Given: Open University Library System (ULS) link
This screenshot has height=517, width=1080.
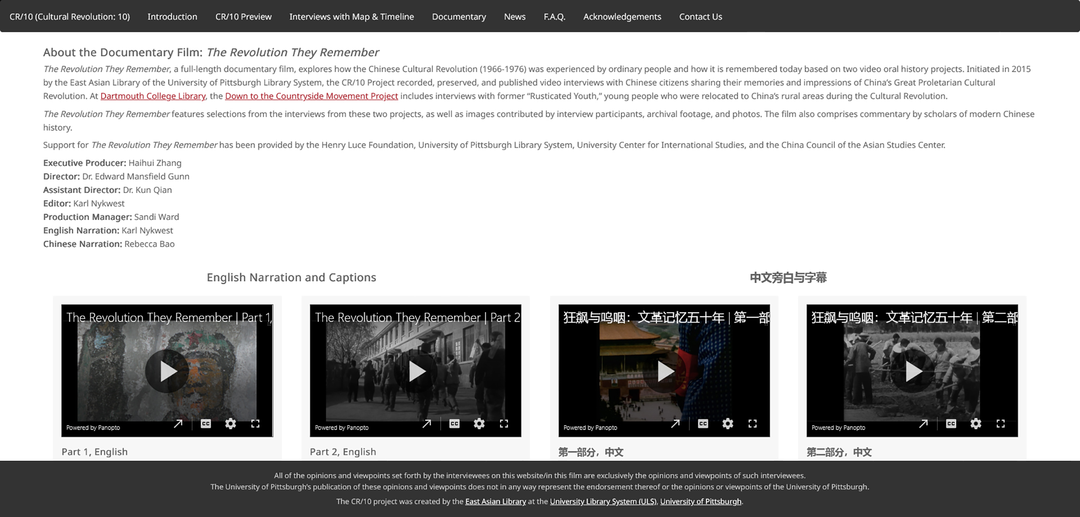Looking at the screenshot, I should 603,501.
